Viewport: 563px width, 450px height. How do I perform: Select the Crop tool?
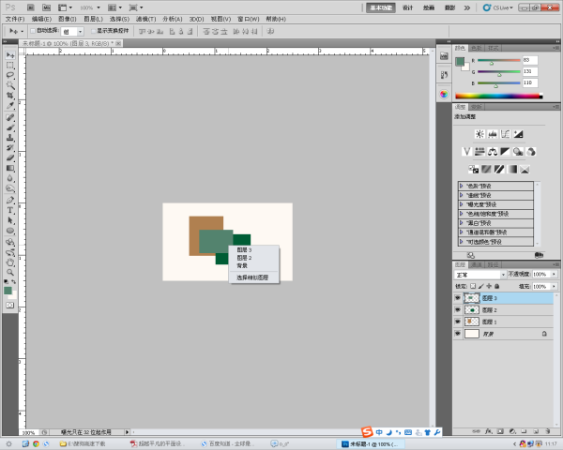click(10, 96)
